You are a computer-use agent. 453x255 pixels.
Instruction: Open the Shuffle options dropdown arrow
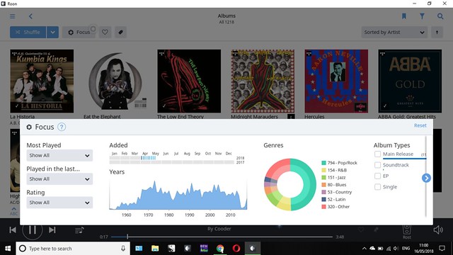[52, 32]
